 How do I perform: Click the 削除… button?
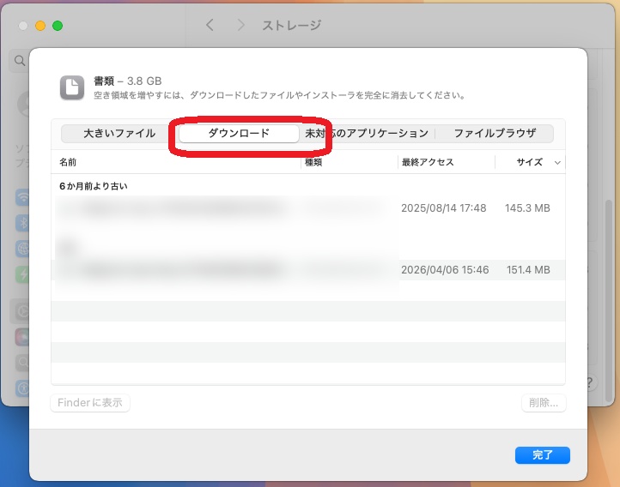coord(544,402)
